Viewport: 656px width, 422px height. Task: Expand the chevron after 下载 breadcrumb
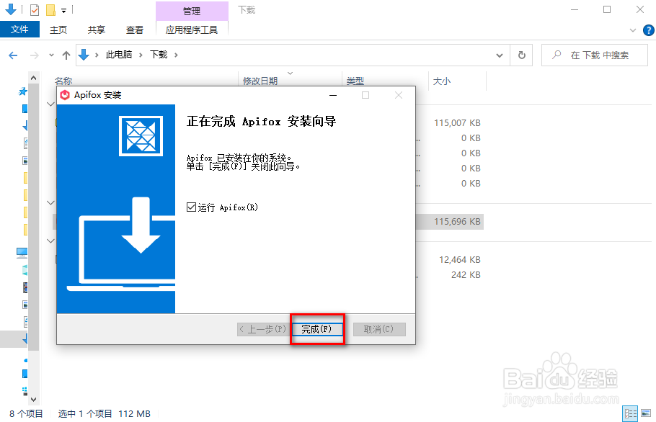[x=176, y=55]
